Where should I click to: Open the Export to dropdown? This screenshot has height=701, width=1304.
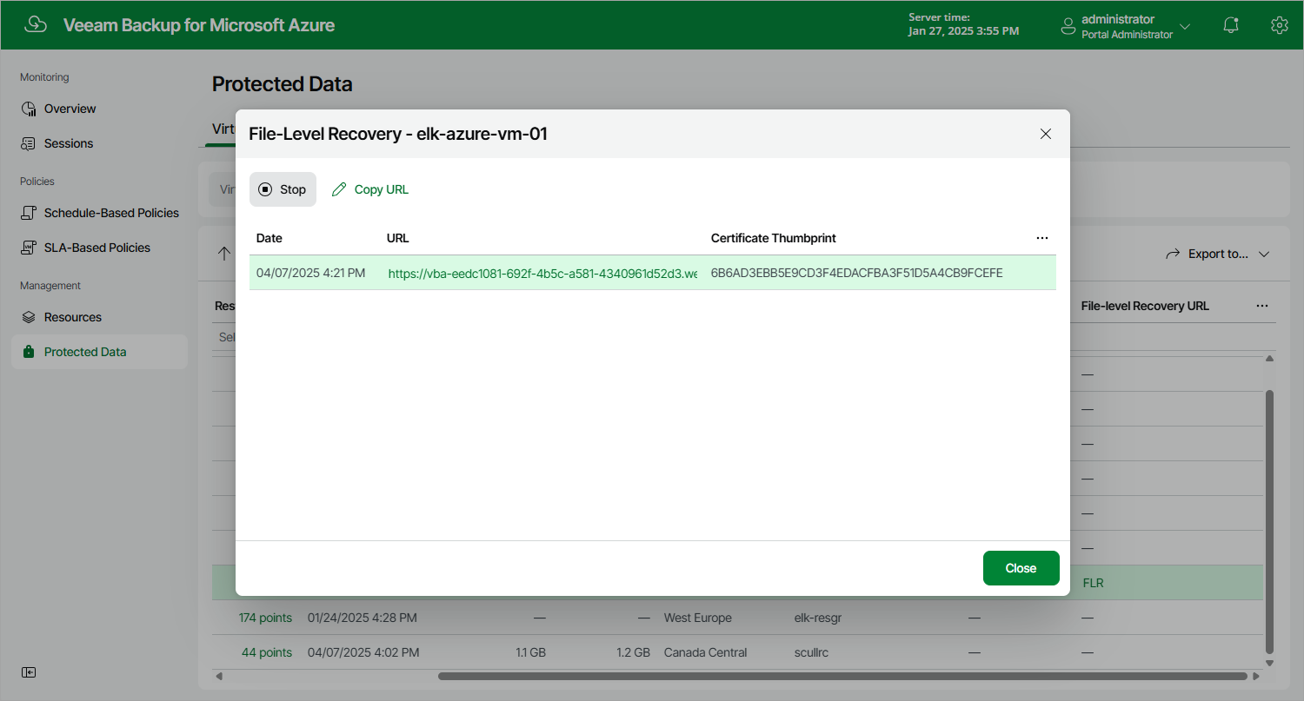pyautogui.click(x=1217, y=254)
